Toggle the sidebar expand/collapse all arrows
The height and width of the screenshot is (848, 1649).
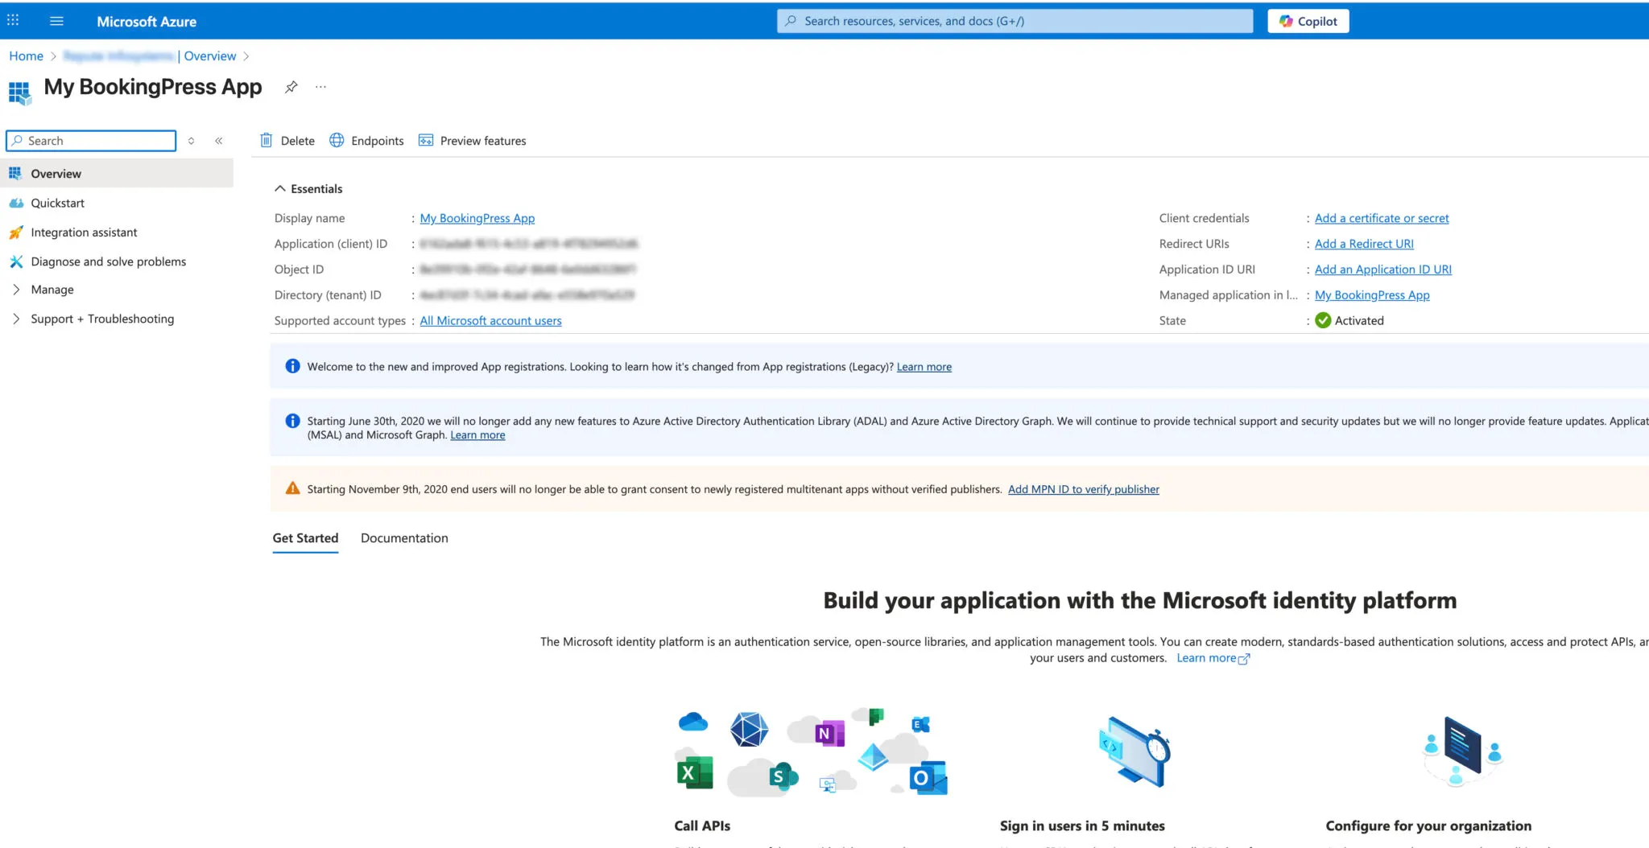tap(191, 141)
